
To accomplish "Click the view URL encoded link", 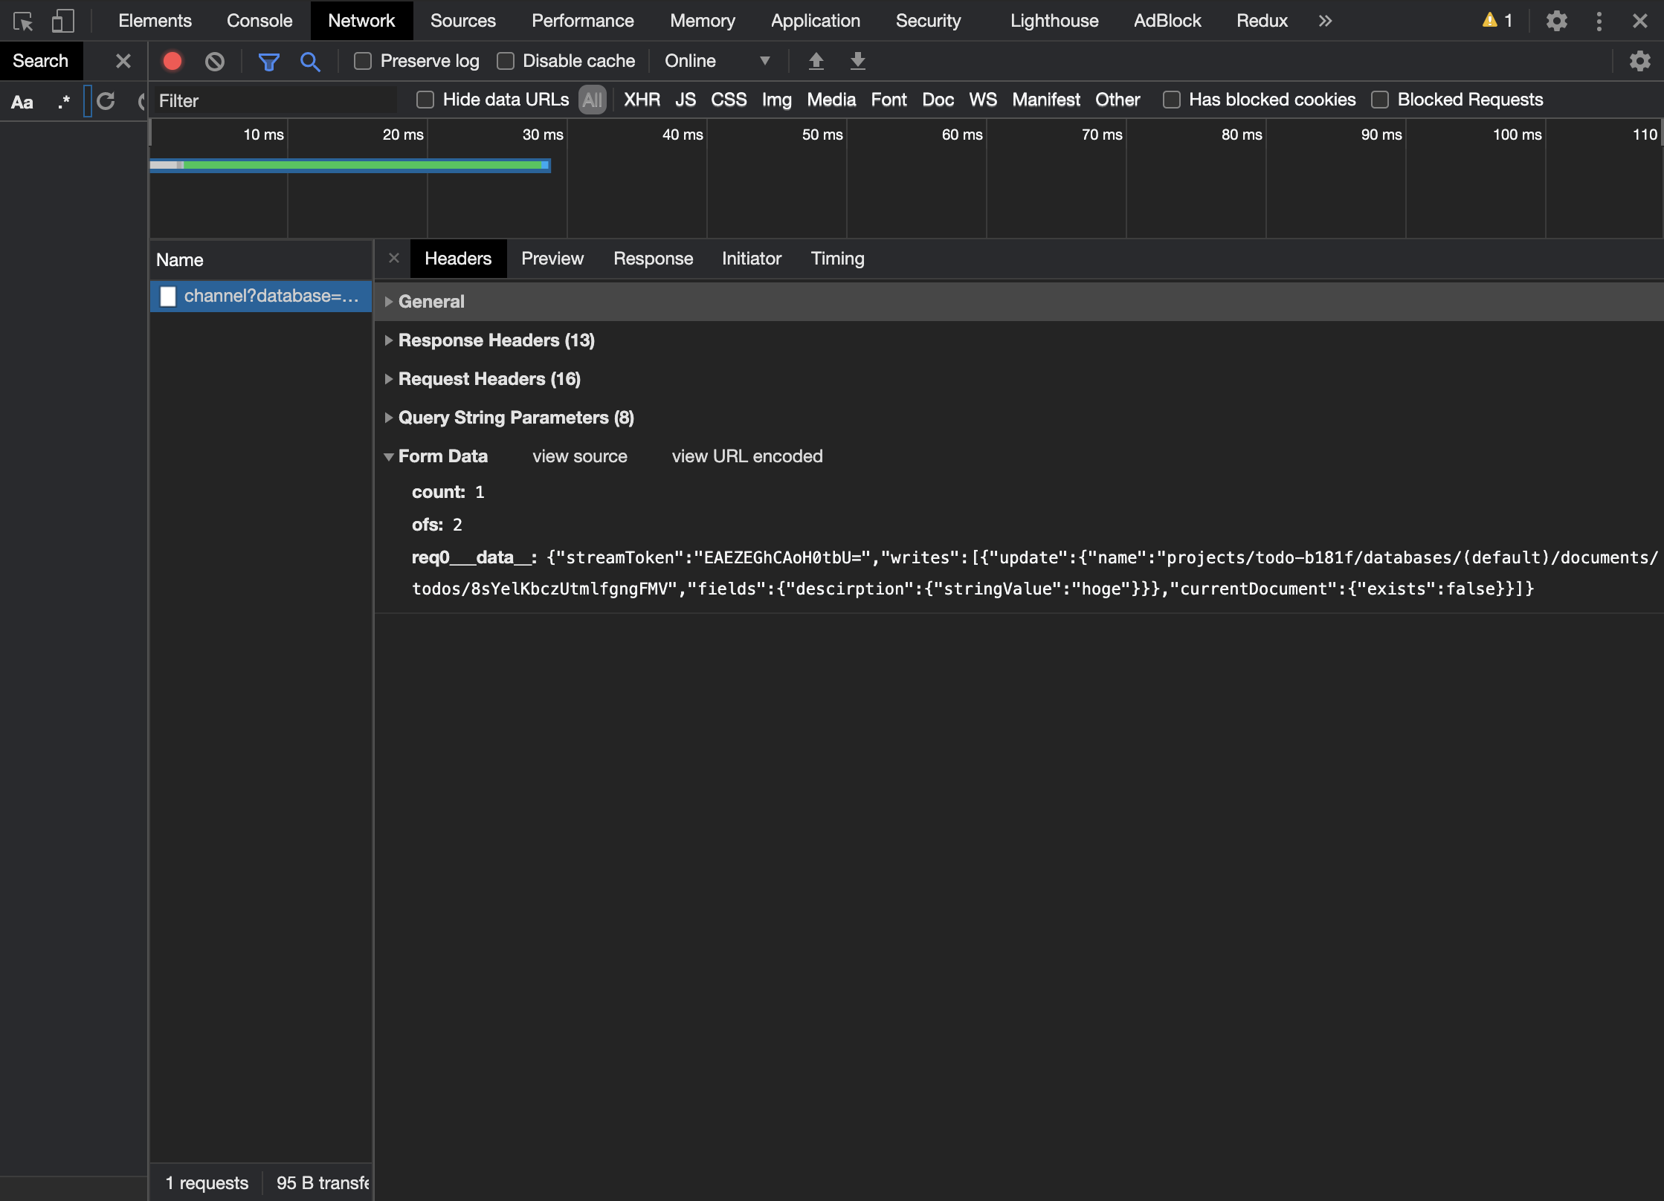I will tap(746, 456).
